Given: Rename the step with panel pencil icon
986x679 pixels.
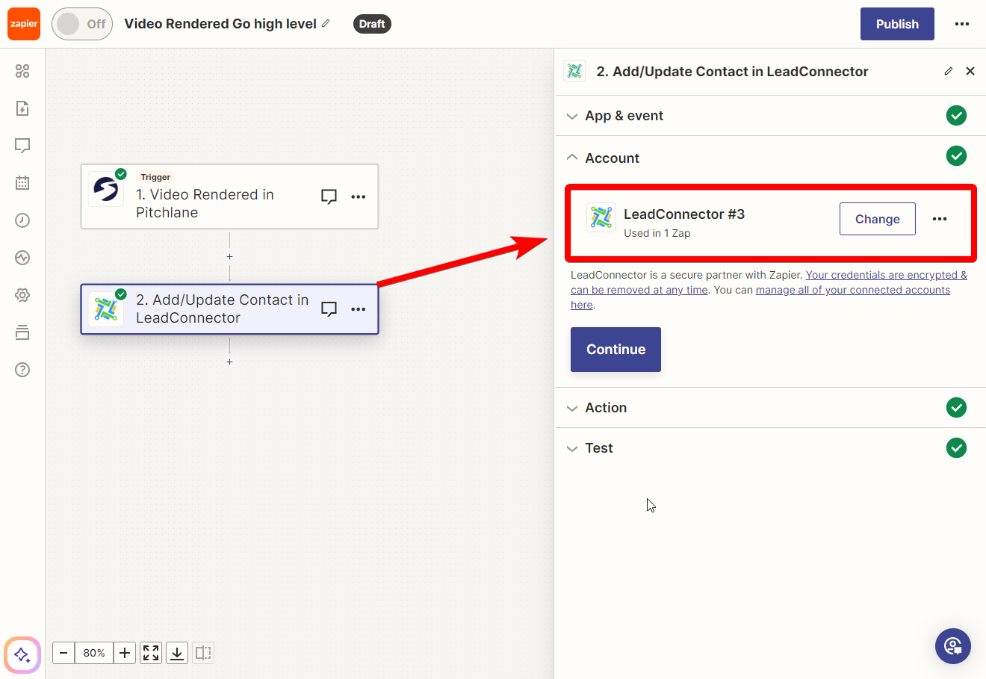Looking at the screenshot, I should point(949,71).
